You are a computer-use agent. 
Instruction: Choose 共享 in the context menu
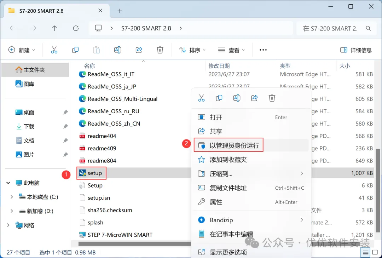tap(251, 131)
